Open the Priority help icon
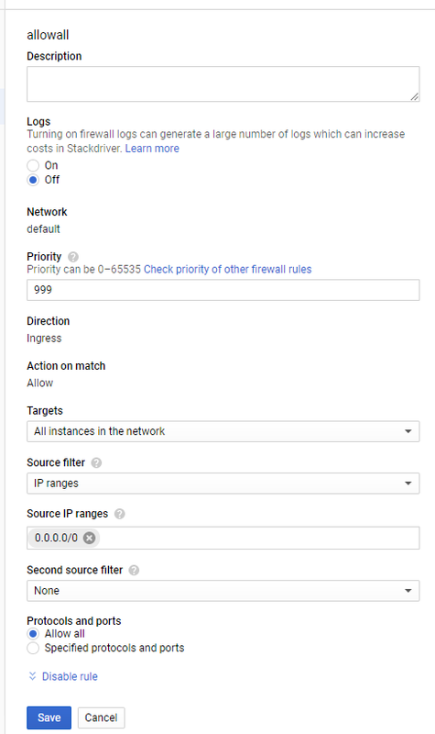Screen dimensions: 435x734 click(73, 257)
